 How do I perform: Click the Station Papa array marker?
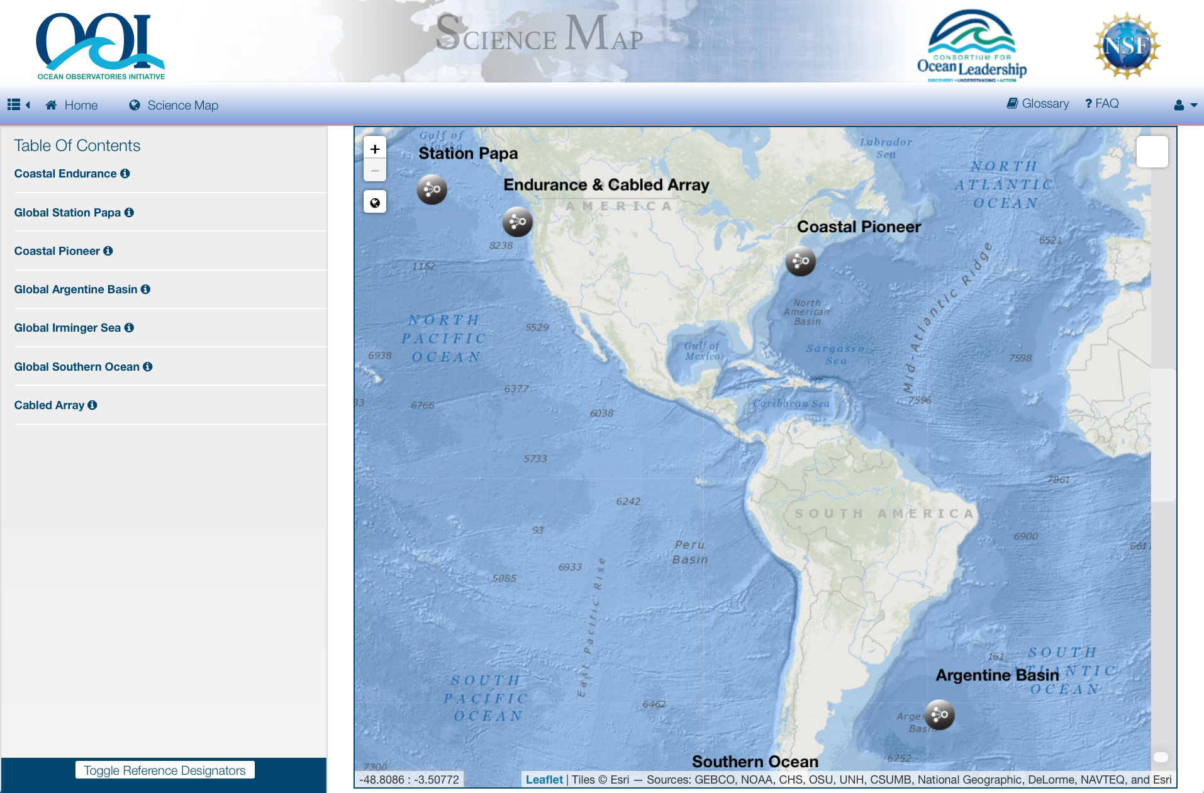click(x=432, y=189)
